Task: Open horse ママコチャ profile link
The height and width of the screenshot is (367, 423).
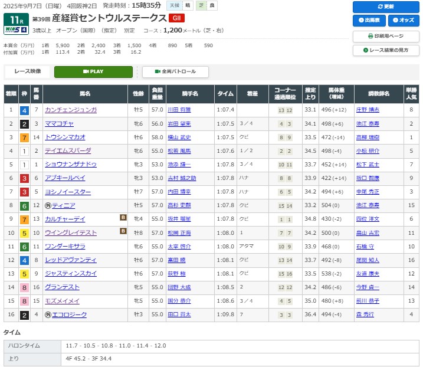Action: [60, 124]
